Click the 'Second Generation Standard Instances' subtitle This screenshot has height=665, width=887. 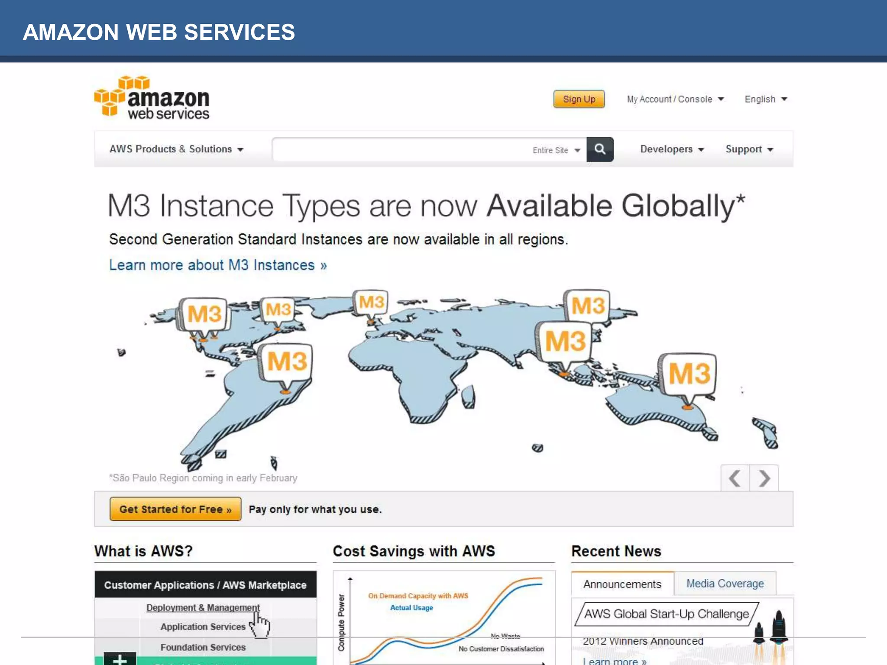[338, 239]
